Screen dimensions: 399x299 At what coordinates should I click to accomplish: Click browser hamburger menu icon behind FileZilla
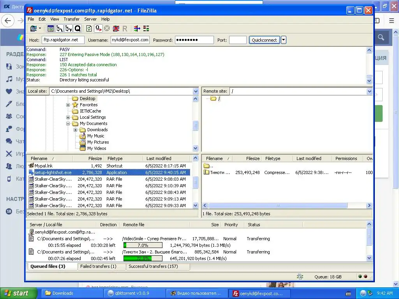pos(392,21)
